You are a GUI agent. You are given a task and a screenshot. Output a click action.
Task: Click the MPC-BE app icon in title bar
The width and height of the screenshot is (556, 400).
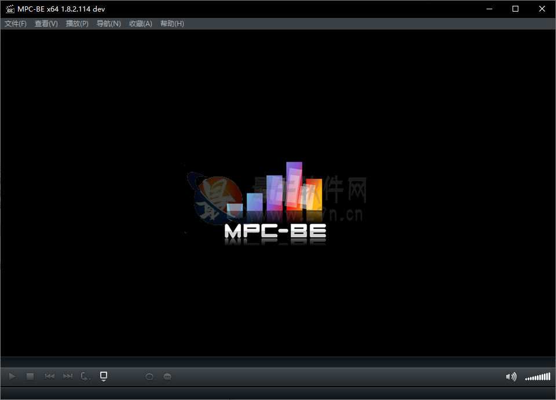click(10, 9)
